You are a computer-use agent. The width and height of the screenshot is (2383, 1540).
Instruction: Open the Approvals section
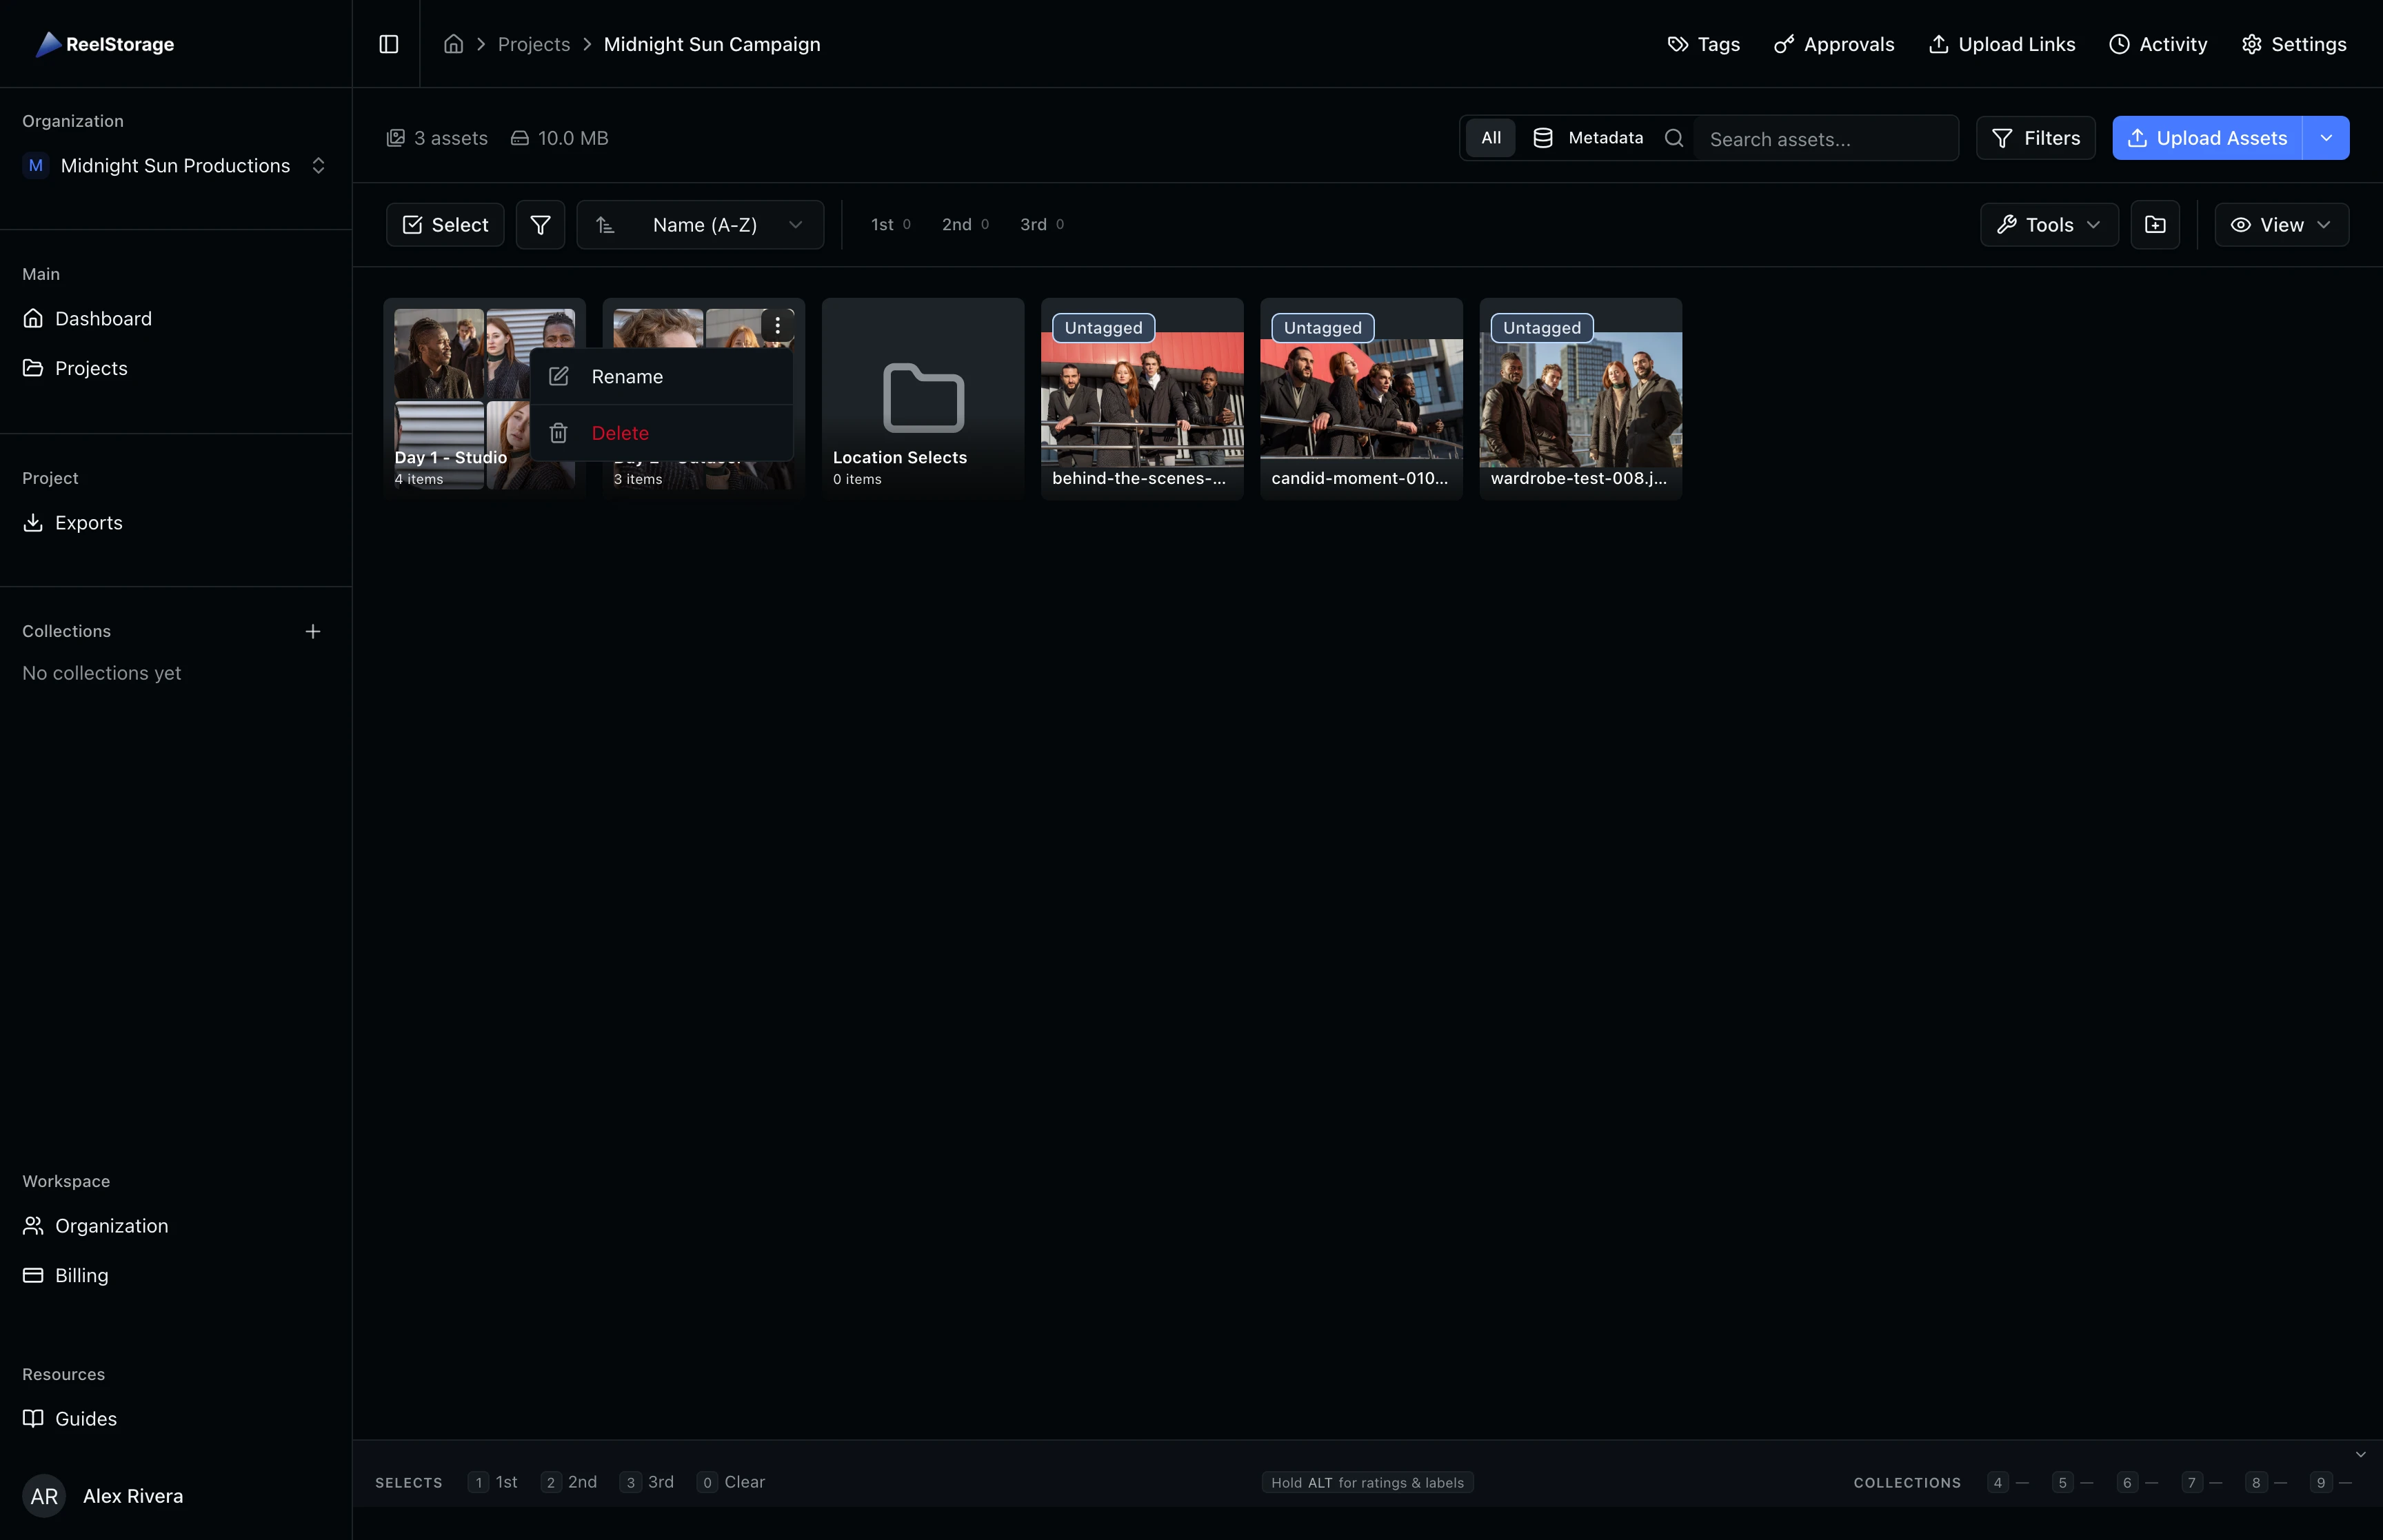coord(1834,44)
